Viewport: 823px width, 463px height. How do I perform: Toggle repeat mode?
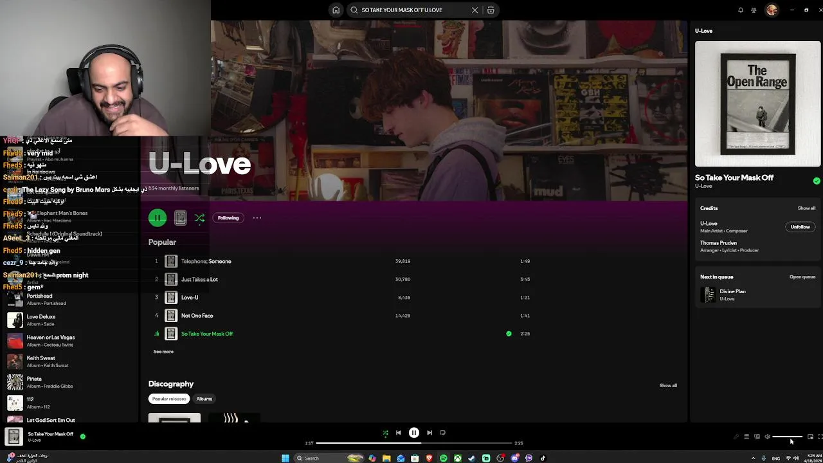click(x=442, y=433)
